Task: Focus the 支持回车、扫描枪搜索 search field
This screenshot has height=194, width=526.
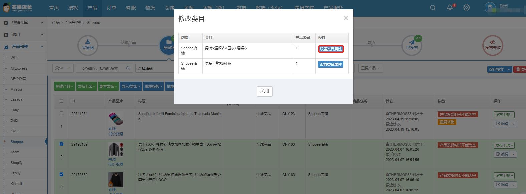Action: point(104,68)
